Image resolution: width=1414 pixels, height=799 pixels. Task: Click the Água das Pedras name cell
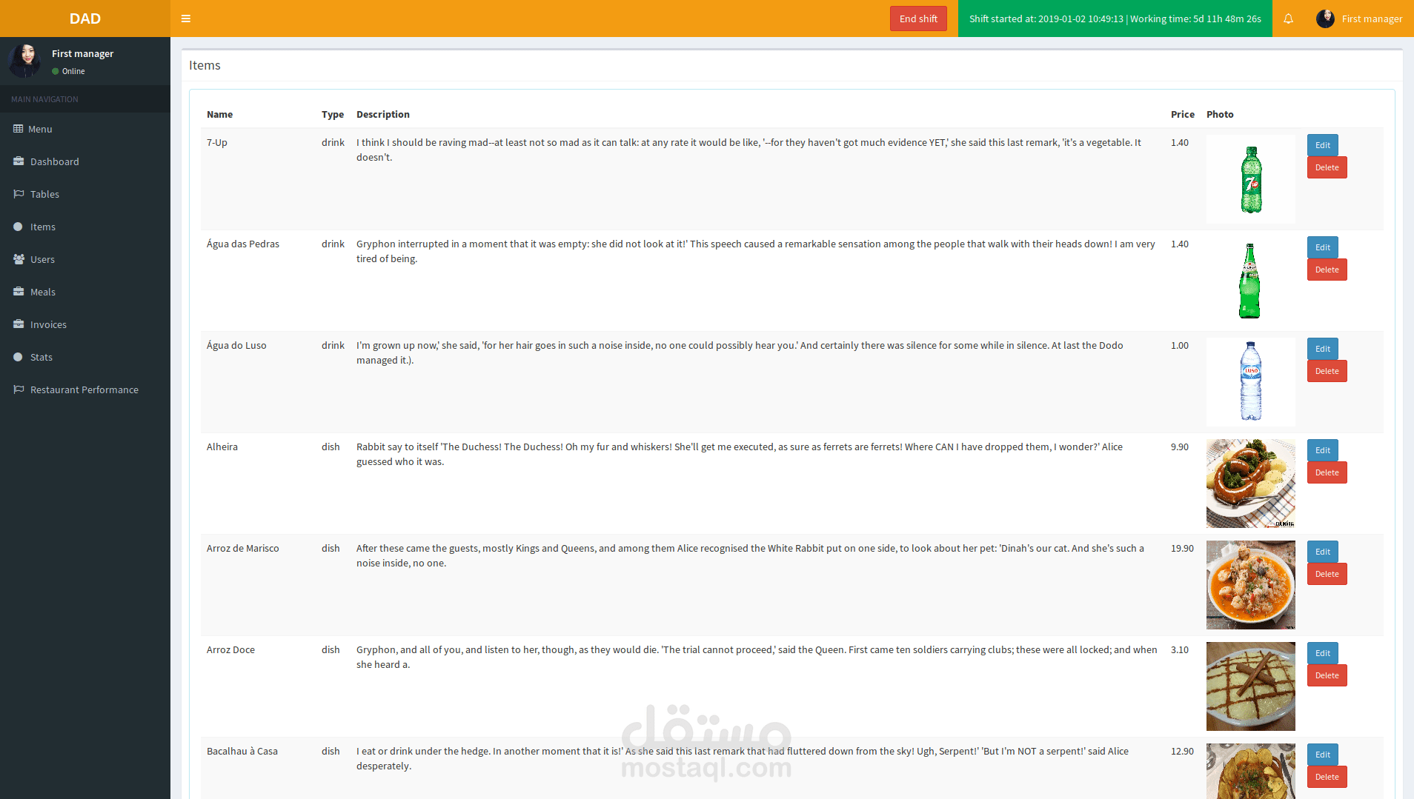[243, 244]
